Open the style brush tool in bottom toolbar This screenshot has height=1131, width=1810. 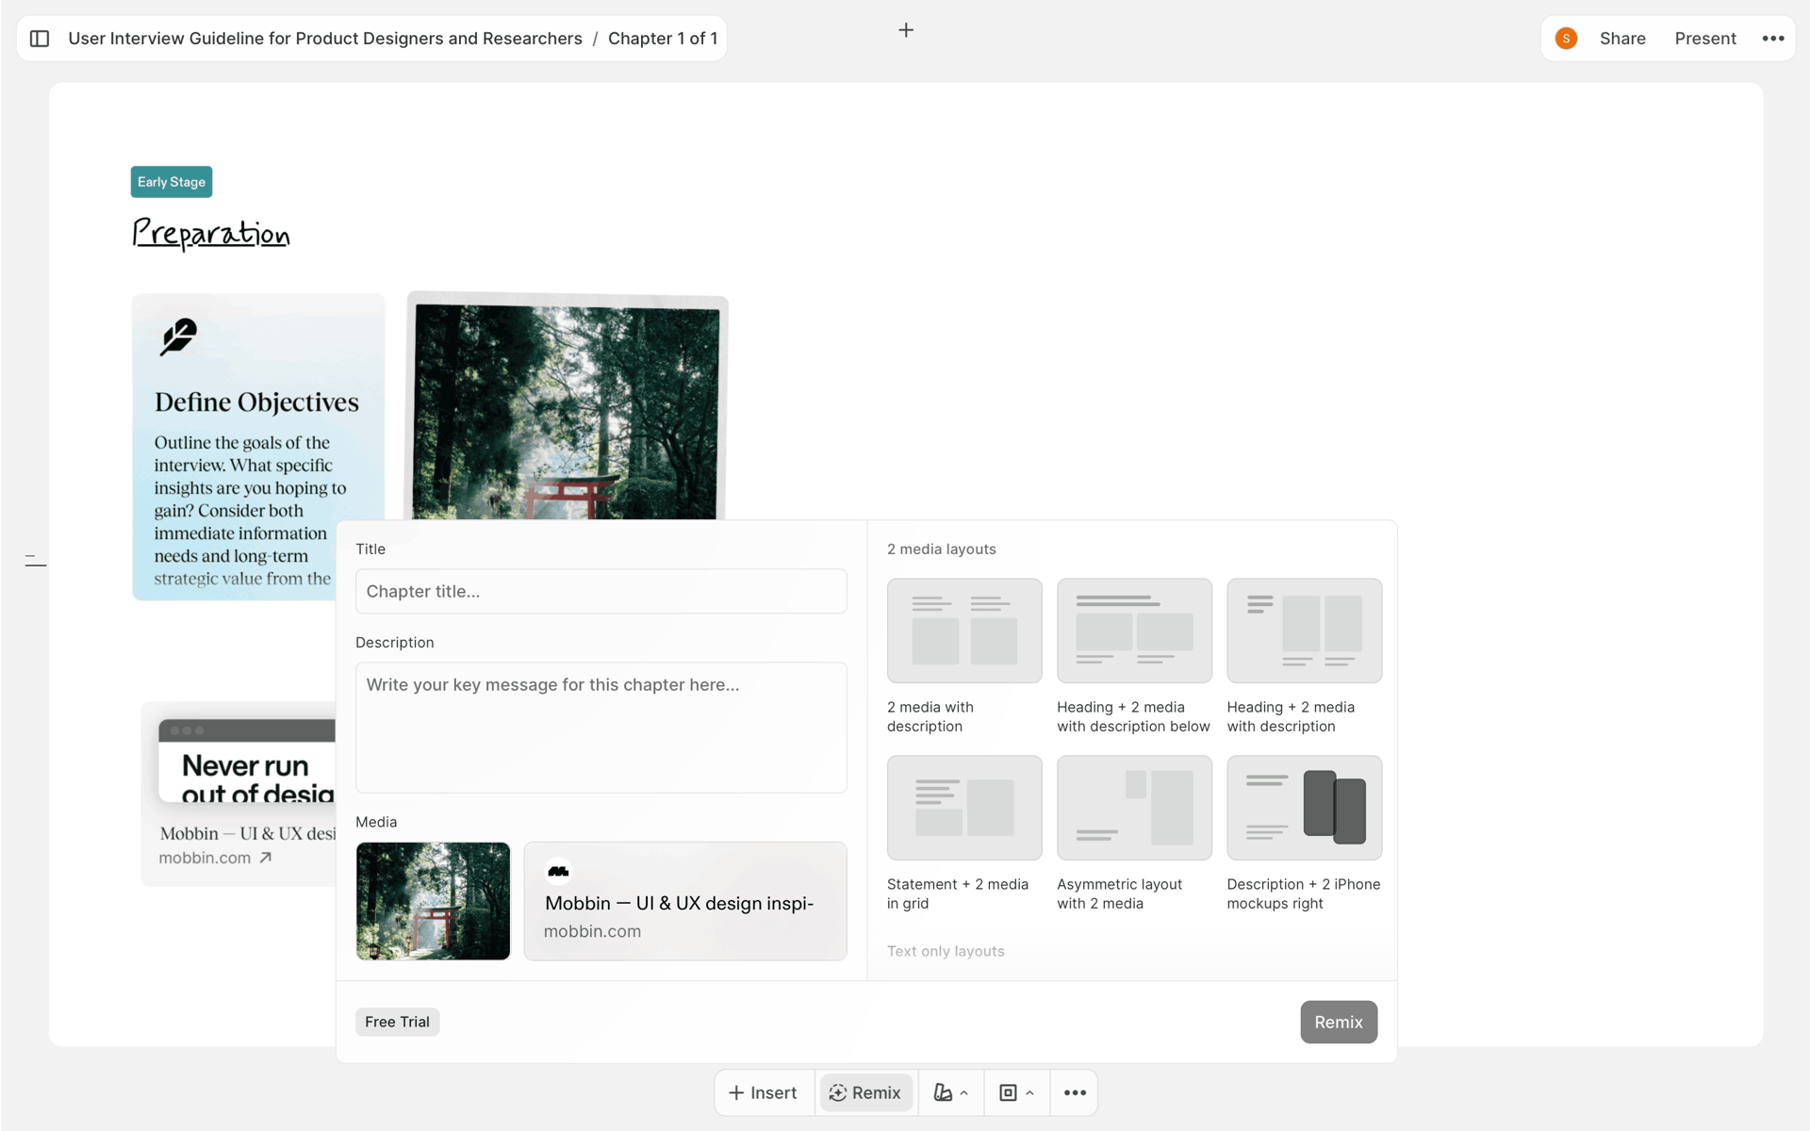pos(943,1092)
